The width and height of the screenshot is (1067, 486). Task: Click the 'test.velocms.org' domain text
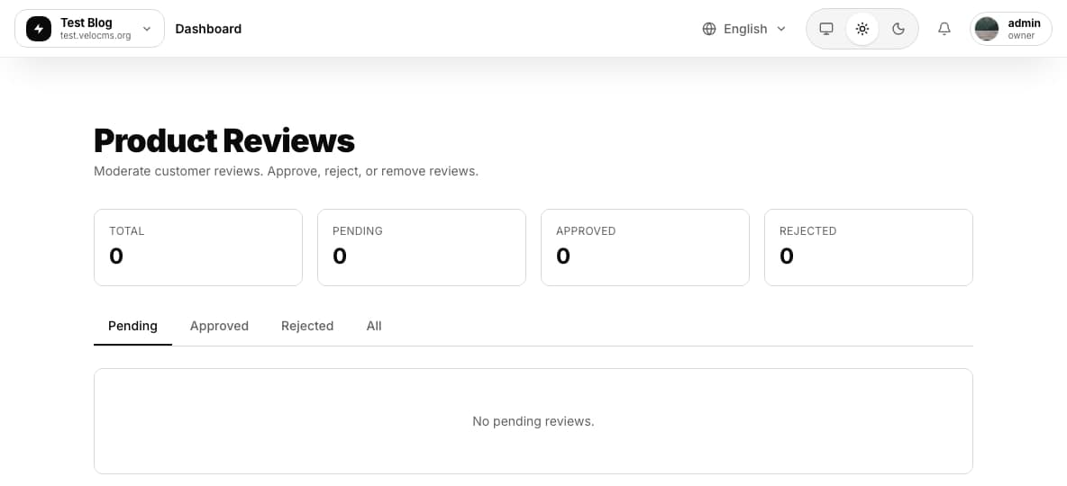pos(96,35)
